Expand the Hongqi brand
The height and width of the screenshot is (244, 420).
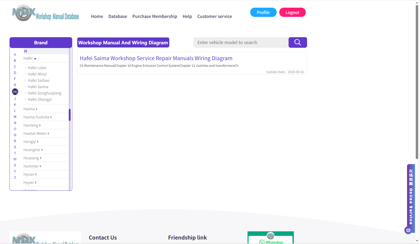[x=31, y=142]
